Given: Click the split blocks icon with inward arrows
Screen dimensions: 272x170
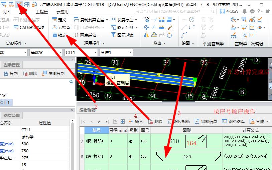Looking at the screenshot, I should pyautogui.click(x=162, y=27).
